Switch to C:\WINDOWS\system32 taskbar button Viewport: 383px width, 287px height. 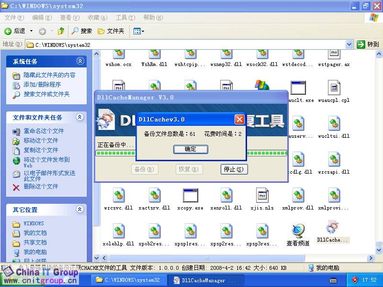pyautogui.click(x=129, y=280)
